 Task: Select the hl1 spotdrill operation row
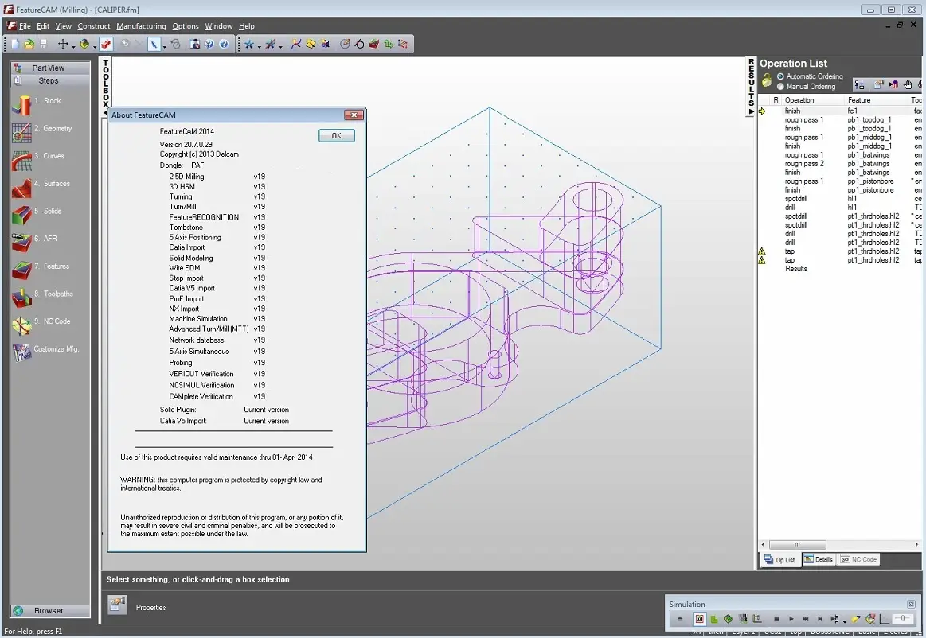pyautogui.click(x=840, y=199)
